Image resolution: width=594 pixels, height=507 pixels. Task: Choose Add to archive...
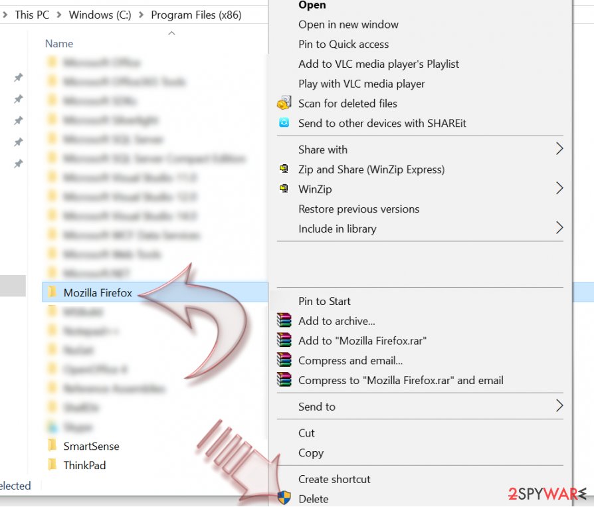(337, 321)
